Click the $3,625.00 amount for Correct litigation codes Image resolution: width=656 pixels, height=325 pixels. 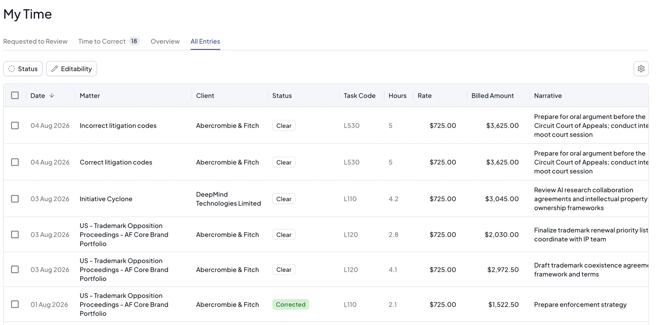tap(502, 162)
